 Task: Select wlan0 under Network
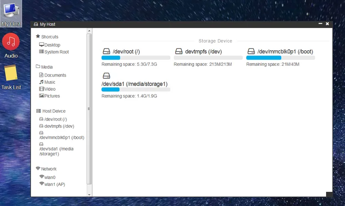[x=50, y=177]
